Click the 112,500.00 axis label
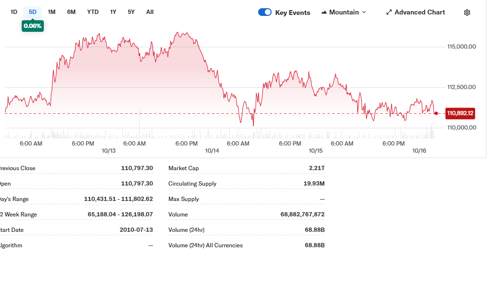Image resolution: width=496 pixels, height=283 pixels. [x=461, y=87]
